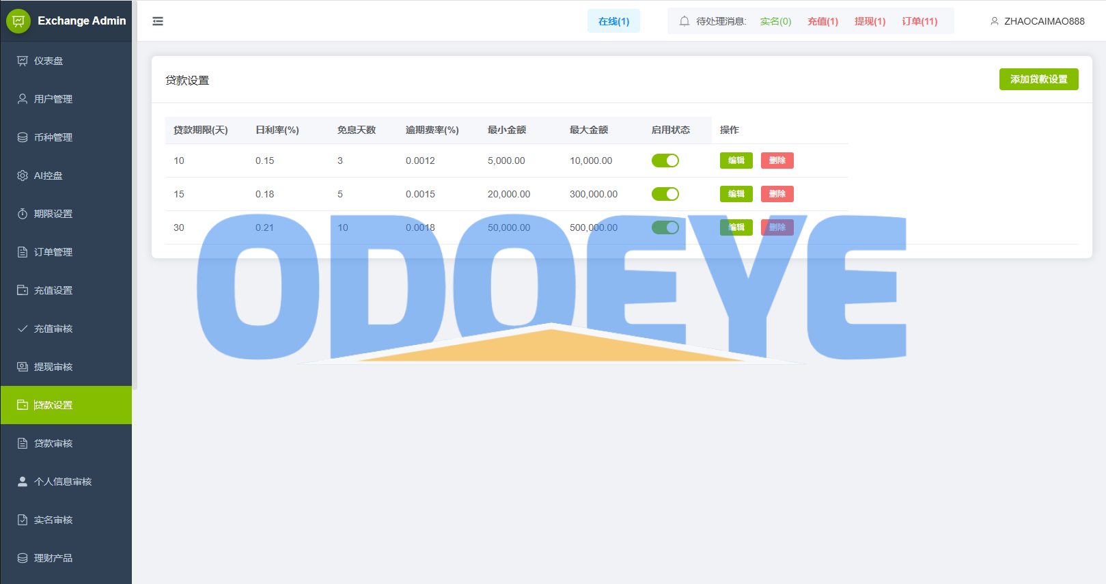Image resolution: width=1106 pixels, height=584 pixels.
Task: Open 个人信息审核 via its person icon
Action: pyautogui.click(x=23, y=482)
